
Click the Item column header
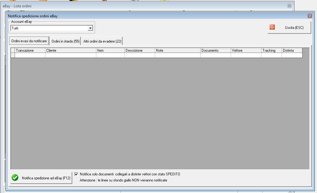click(x=110, y=50)
